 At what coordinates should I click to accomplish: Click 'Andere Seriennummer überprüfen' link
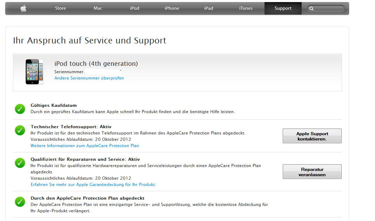89,78
